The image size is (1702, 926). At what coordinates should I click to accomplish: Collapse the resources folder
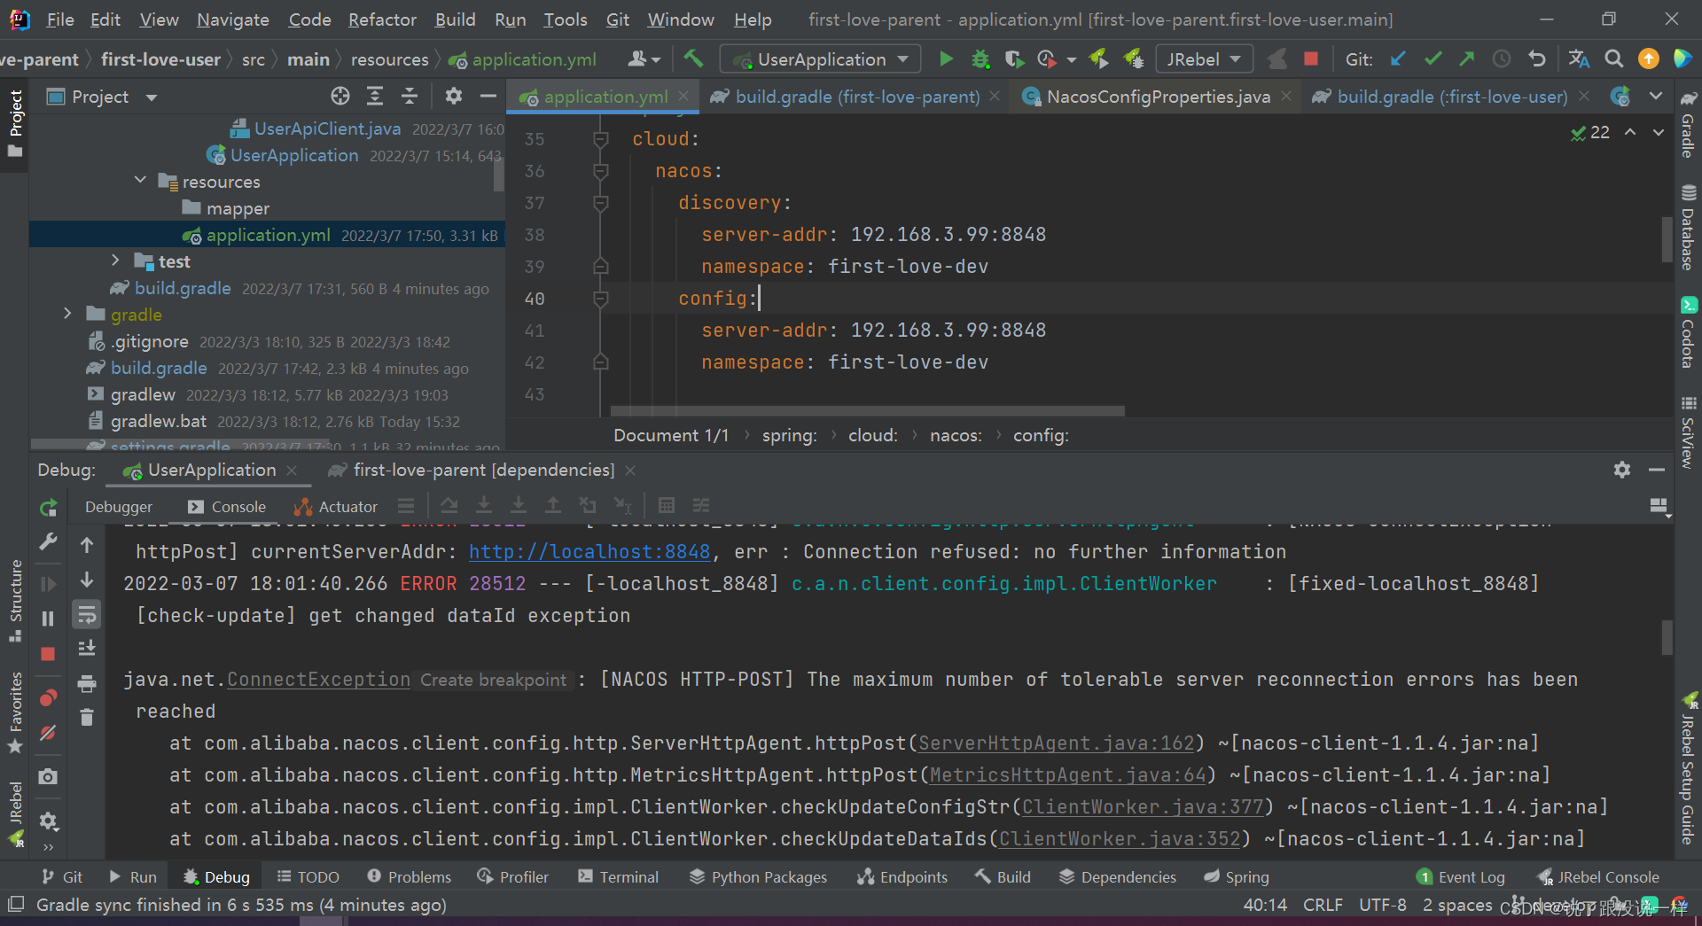140,180
